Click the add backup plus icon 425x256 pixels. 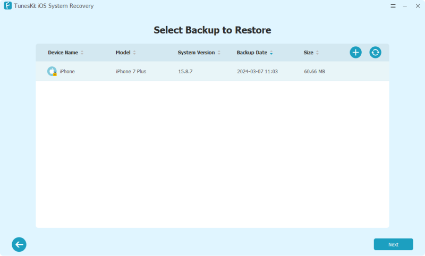coord(355,52)
